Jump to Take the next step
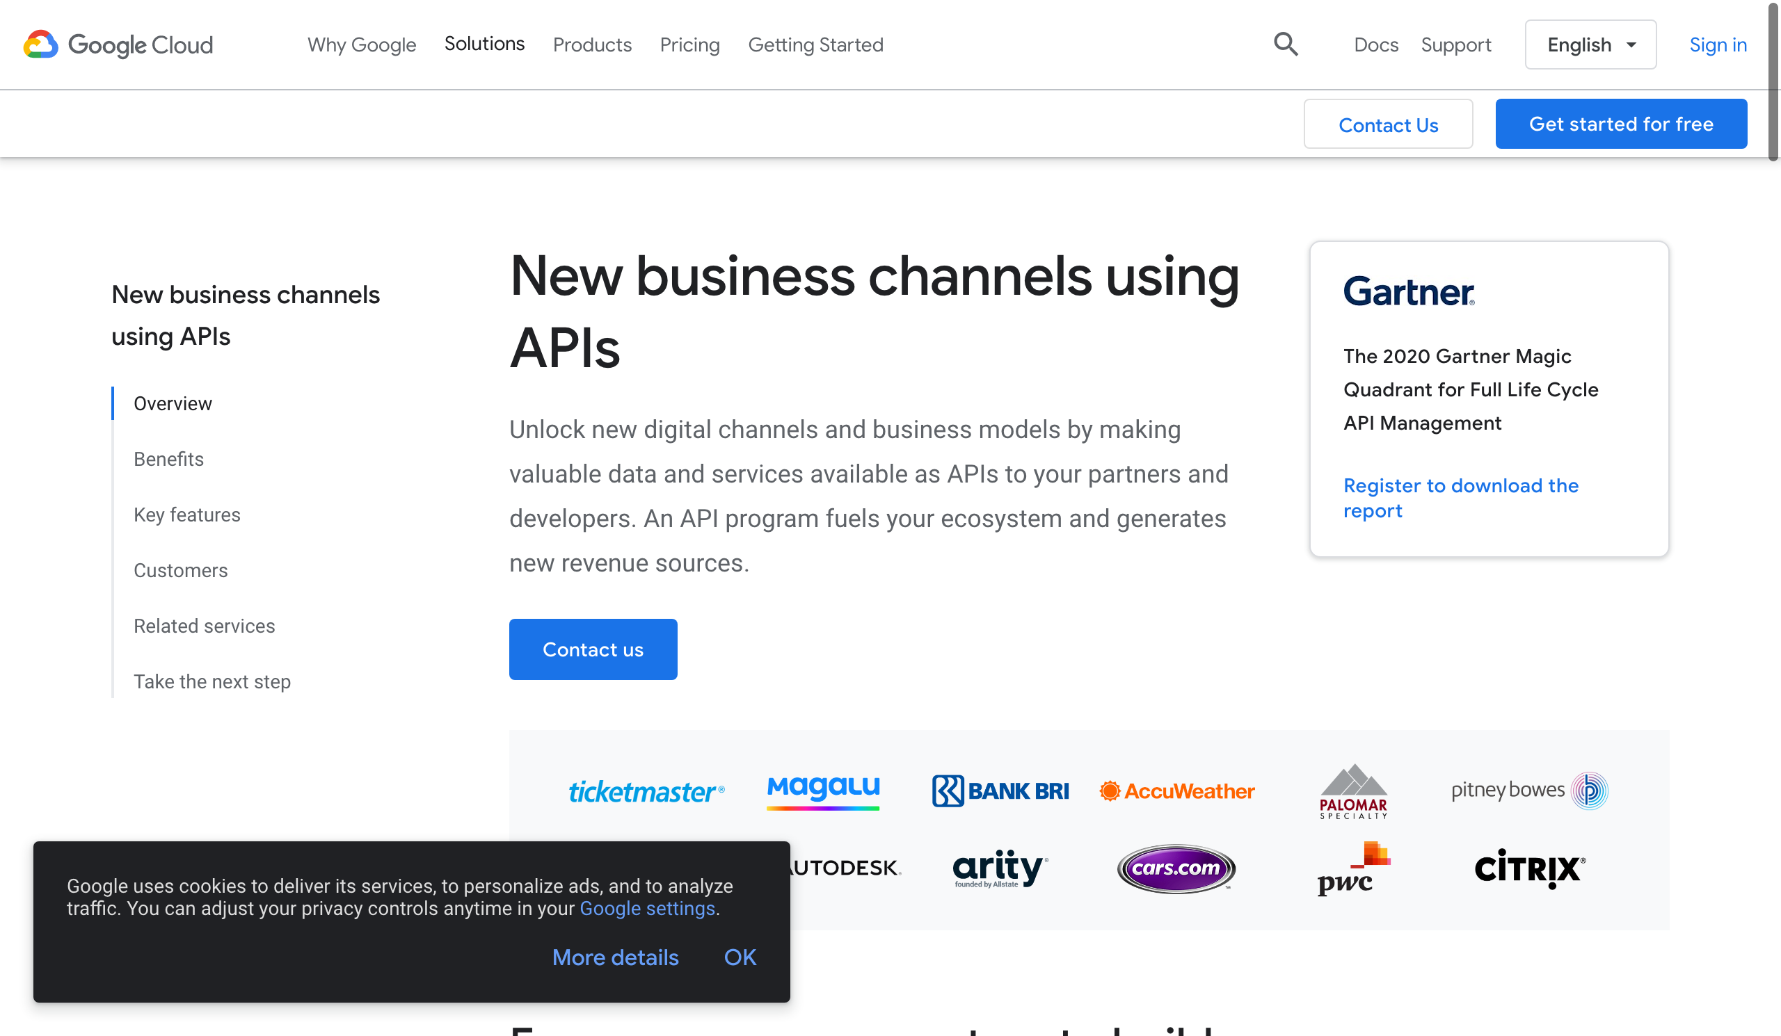The height and width of the screenshot is (1036, 1781). (x=212, y=681)
